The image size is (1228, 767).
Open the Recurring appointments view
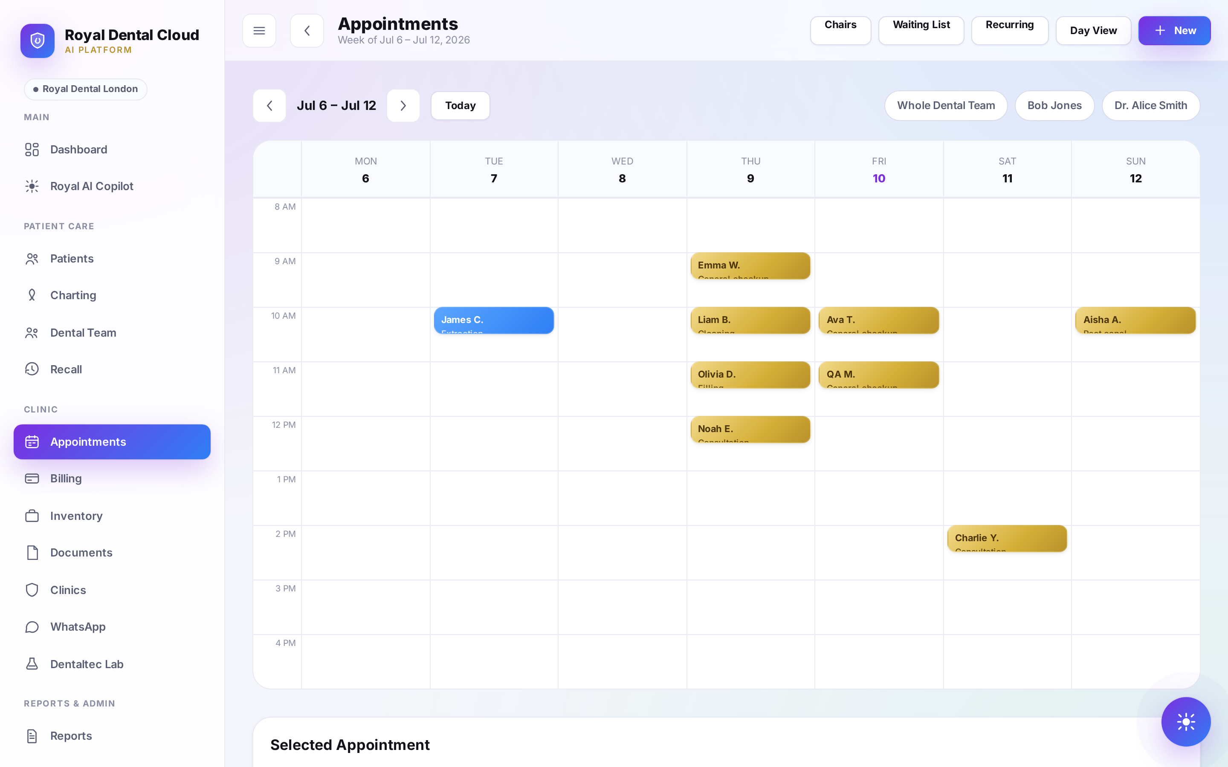click(x=1009, y=30)
